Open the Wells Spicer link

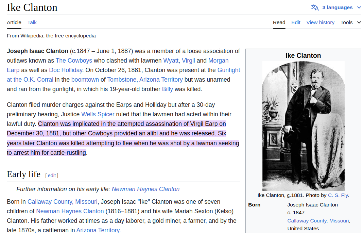coord(98,114)
